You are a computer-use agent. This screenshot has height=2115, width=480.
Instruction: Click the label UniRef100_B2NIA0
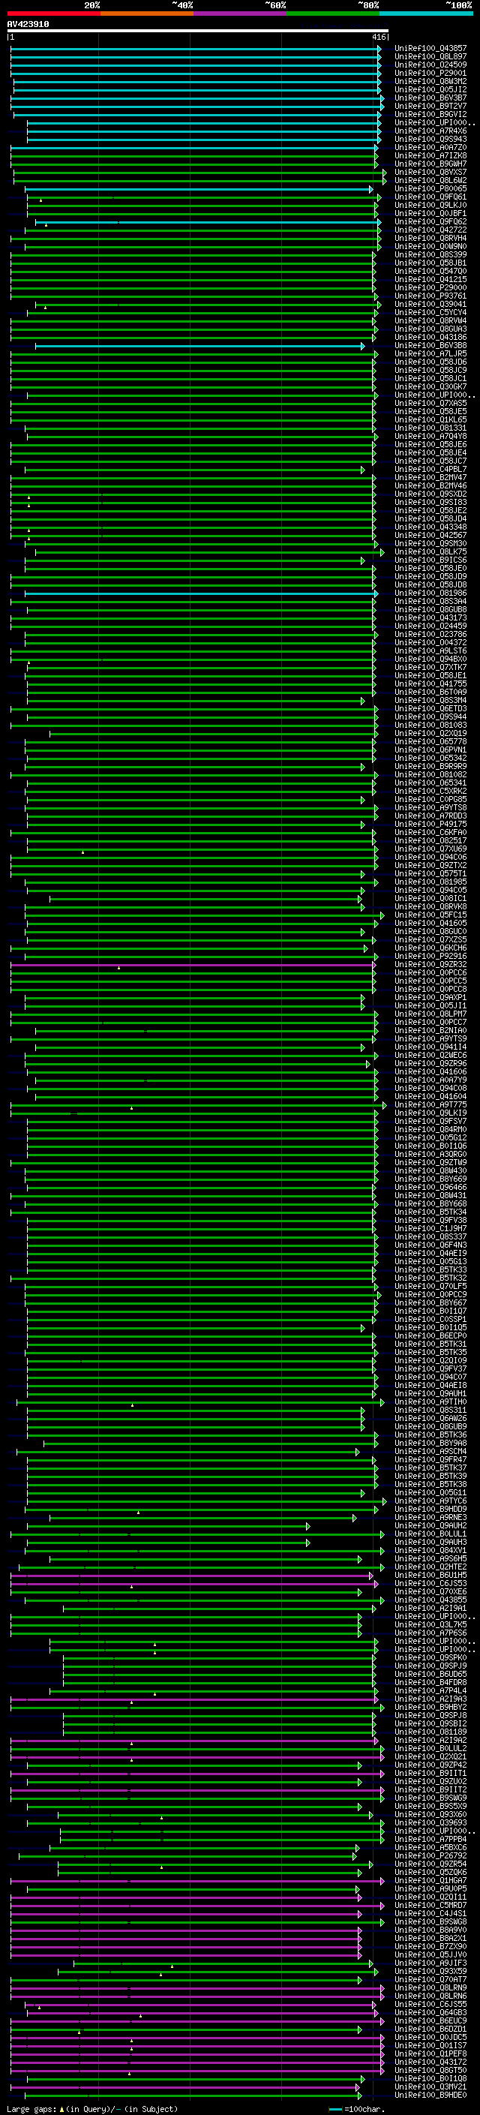[x=430, y=1031]
